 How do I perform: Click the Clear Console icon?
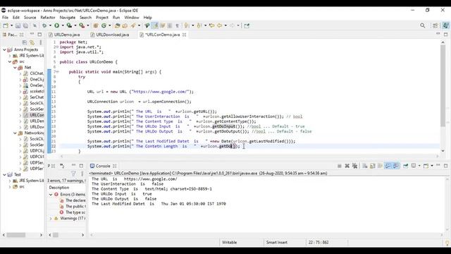point(365,166)
